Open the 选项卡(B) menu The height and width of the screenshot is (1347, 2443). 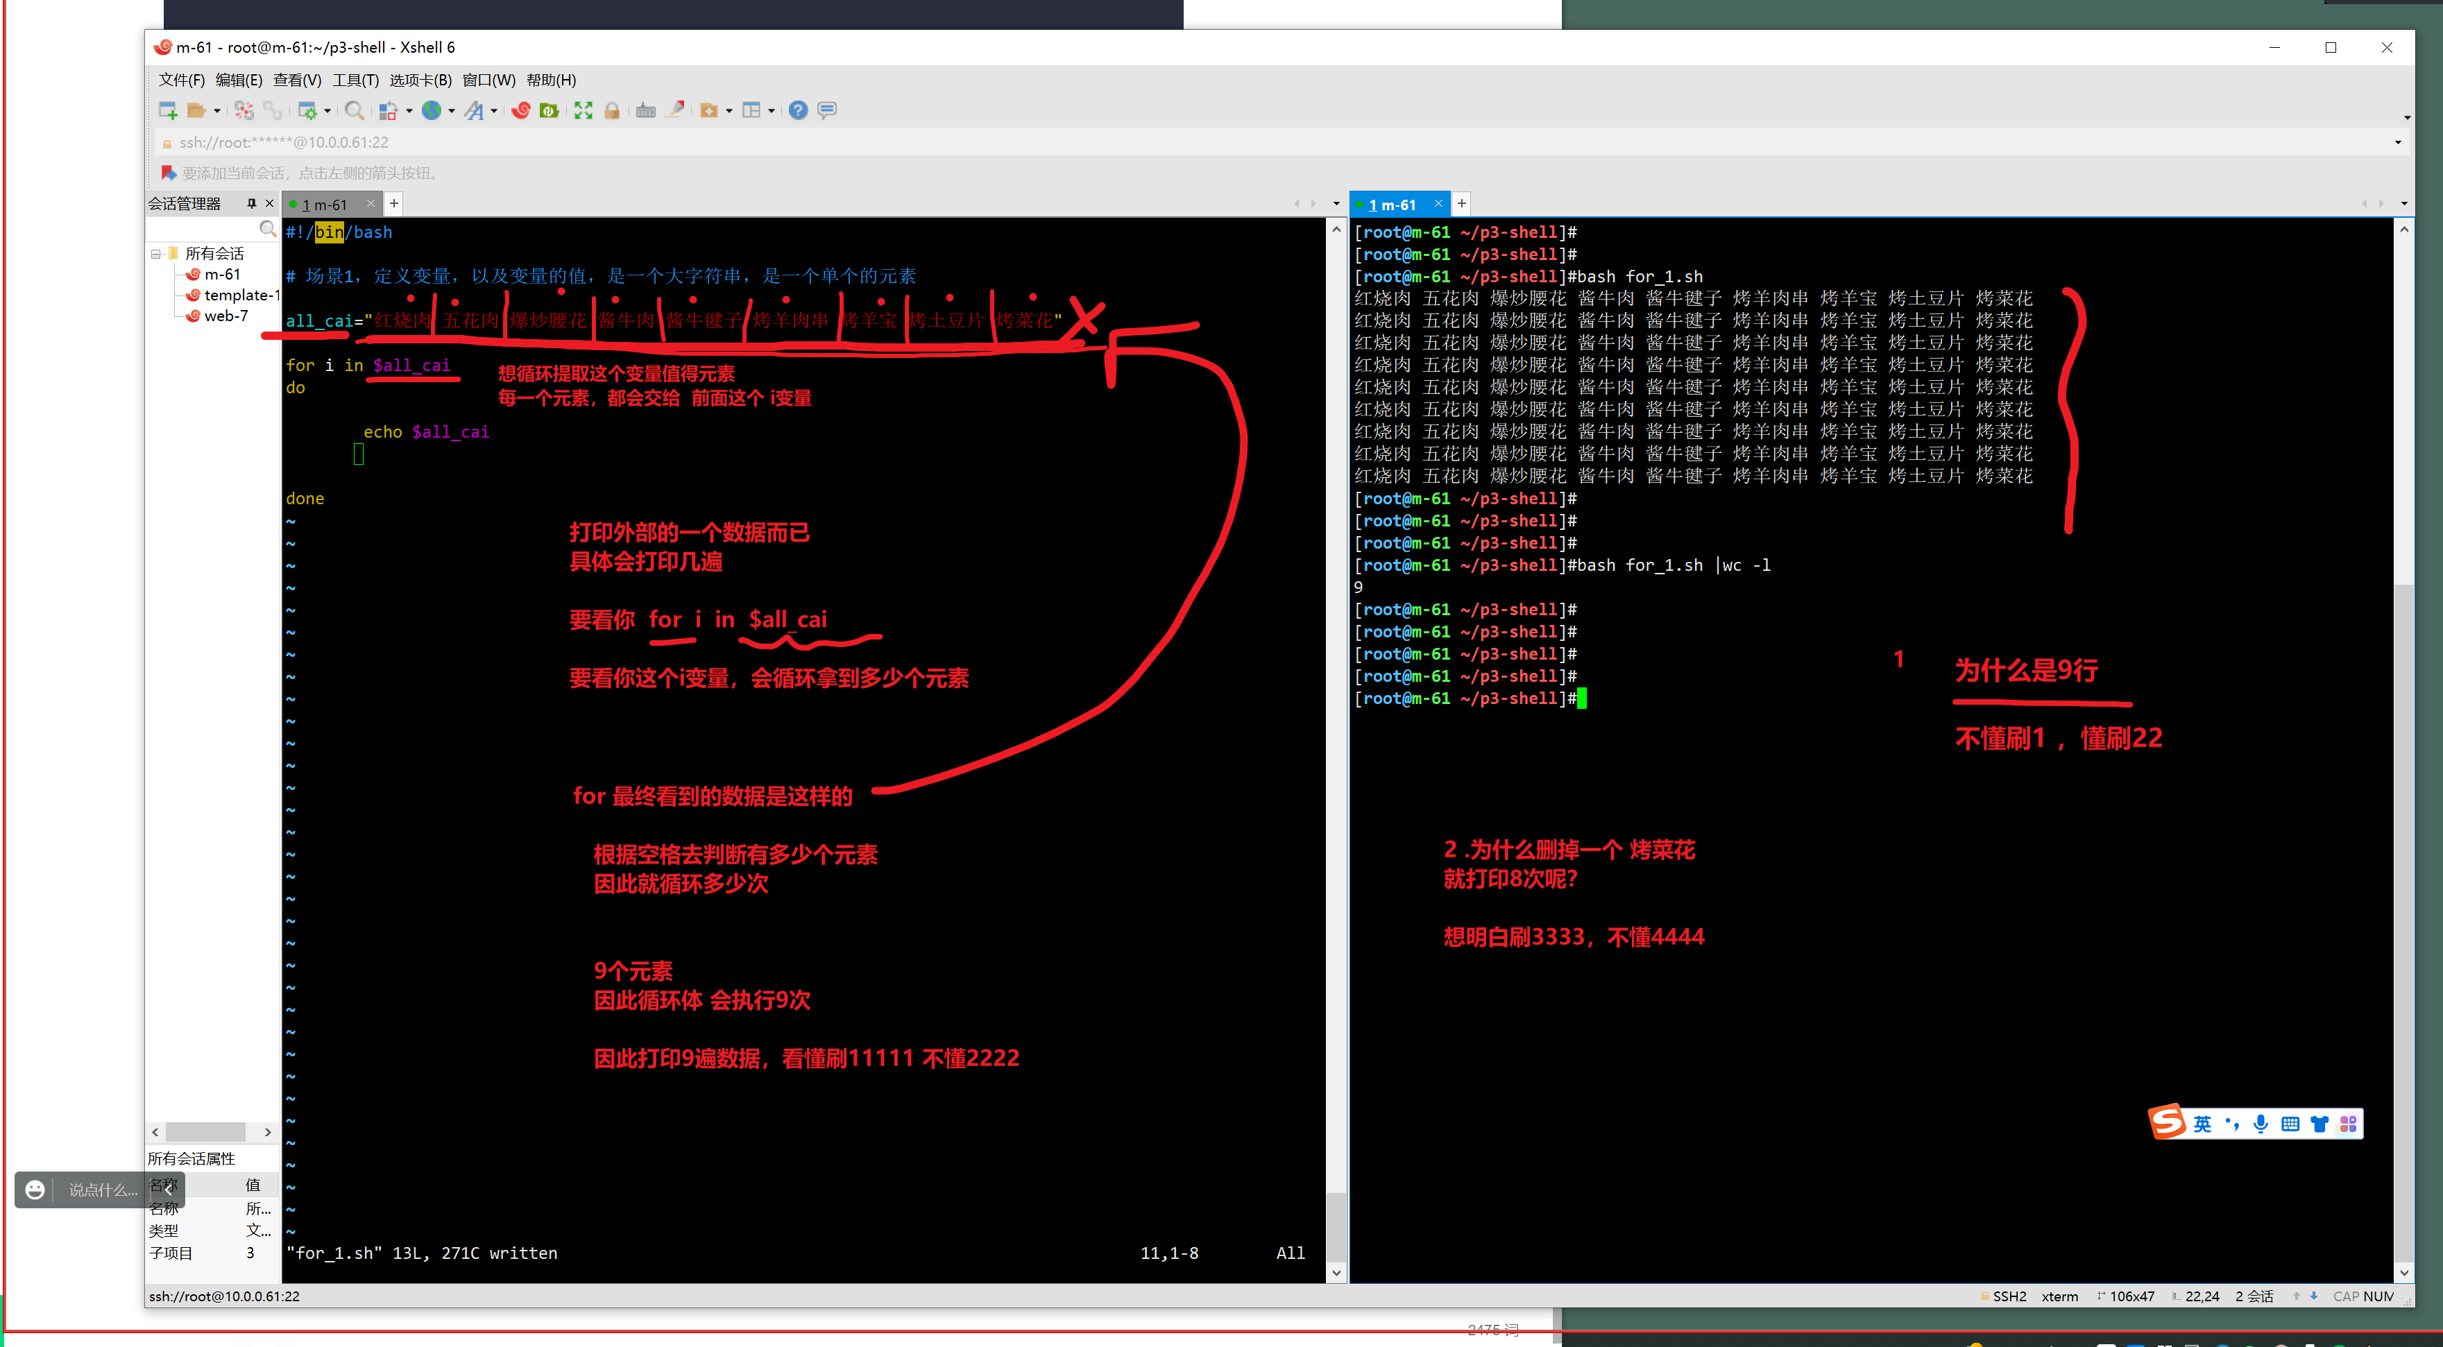click(420, 80)
